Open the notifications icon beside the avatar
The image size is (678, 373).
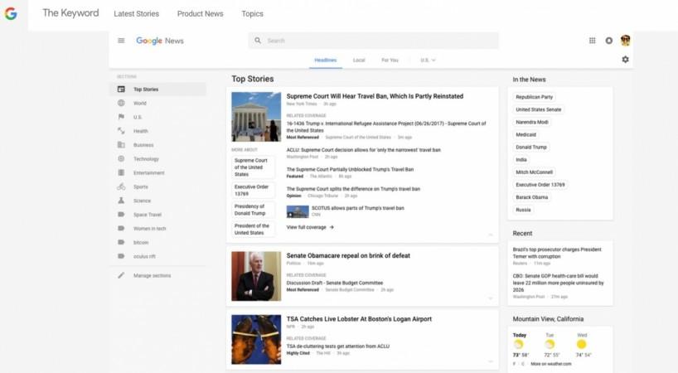pos(609,41)
